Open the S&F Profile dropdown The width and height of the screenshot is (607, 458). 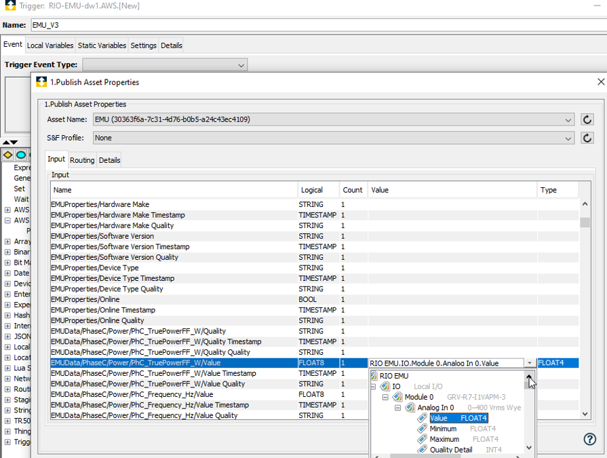pyautogui.click(x=568, y=138)
